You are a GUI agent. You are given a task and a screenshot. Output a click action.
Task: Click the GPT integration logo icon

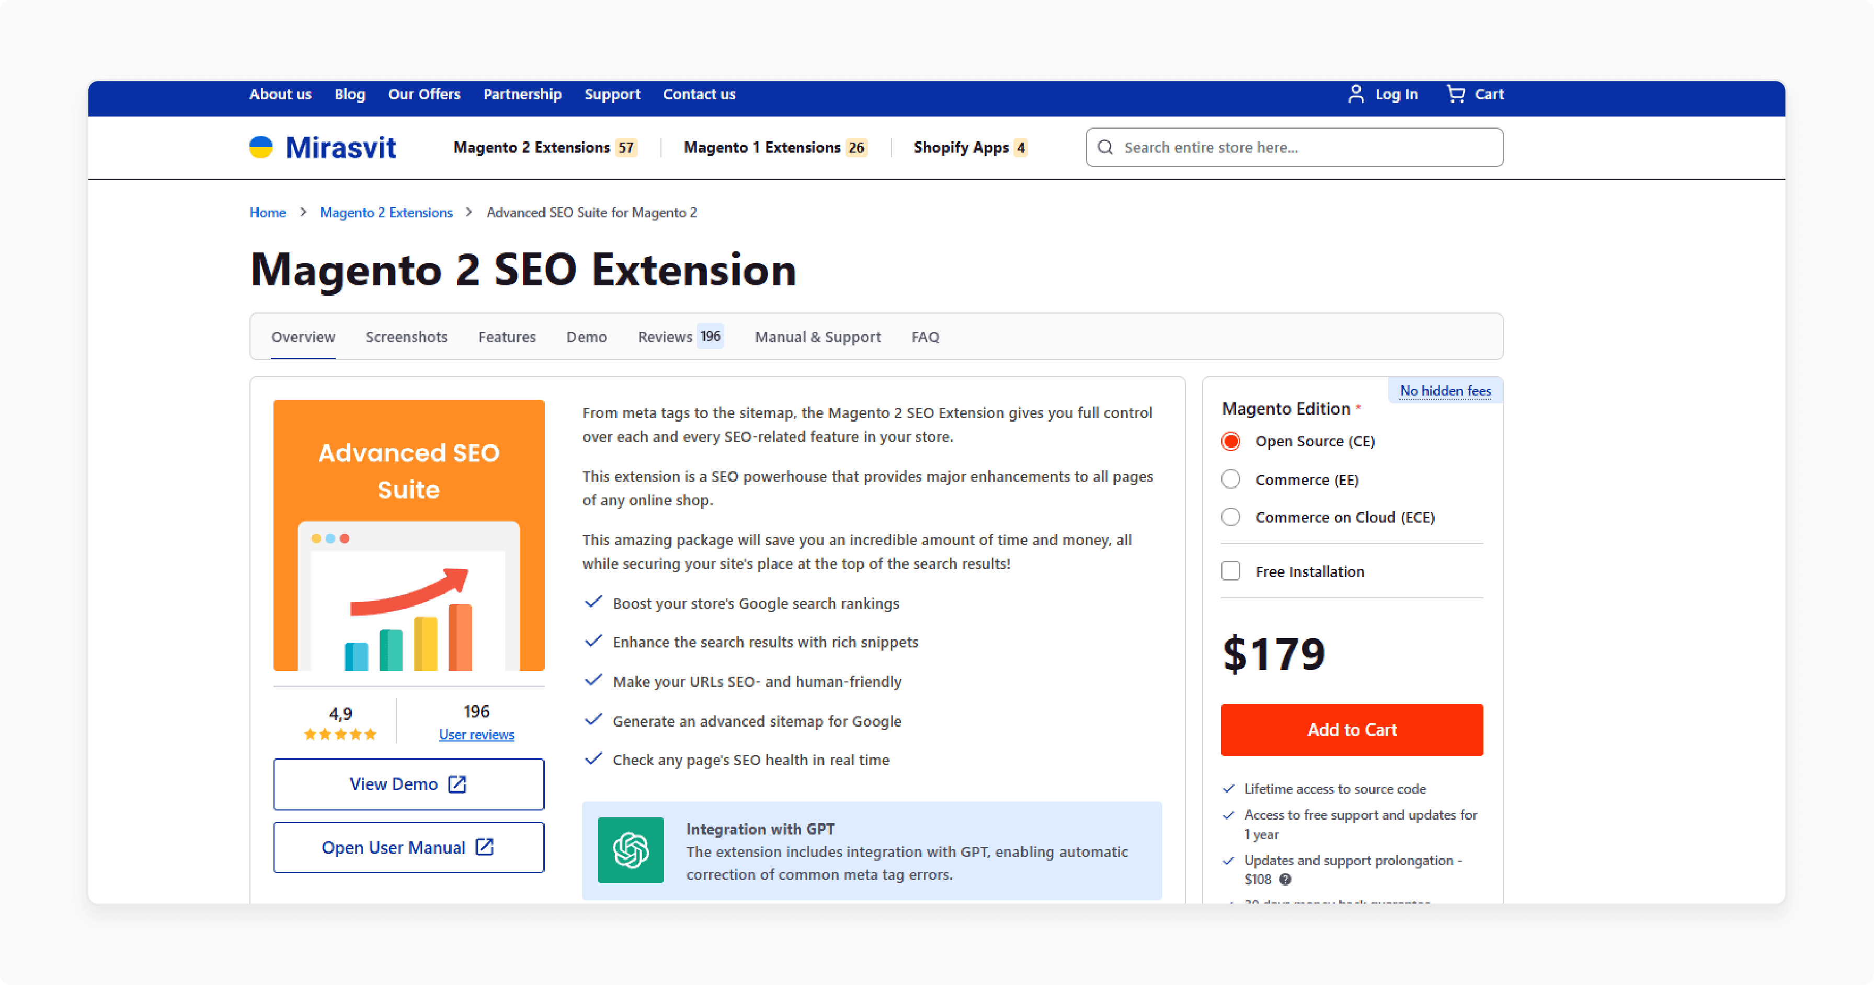pos(631,850)
